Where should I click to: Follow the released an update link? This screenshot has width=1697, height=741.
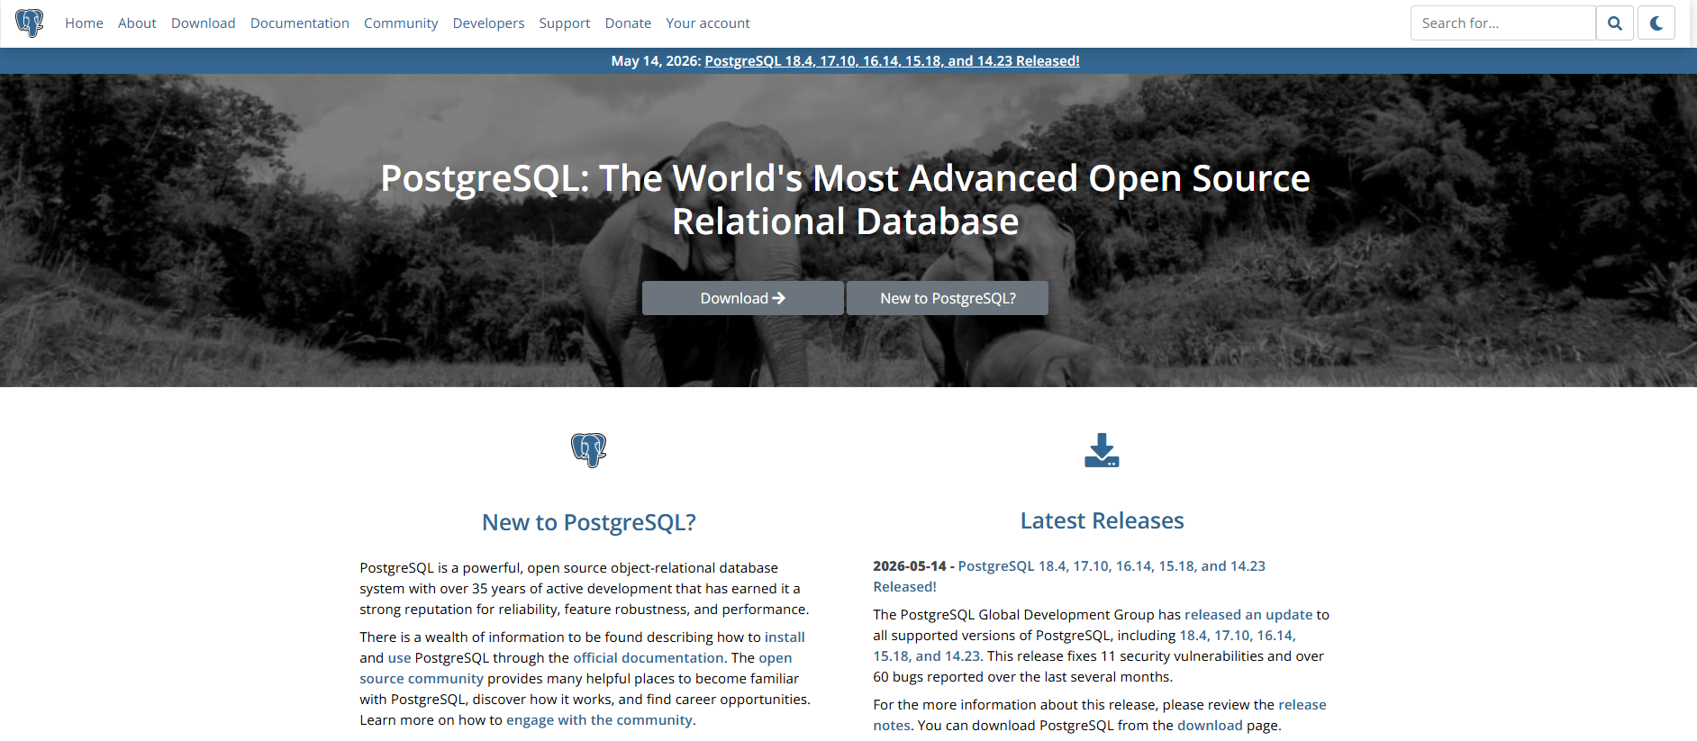pyautogui.click(x=1248, y=615)
